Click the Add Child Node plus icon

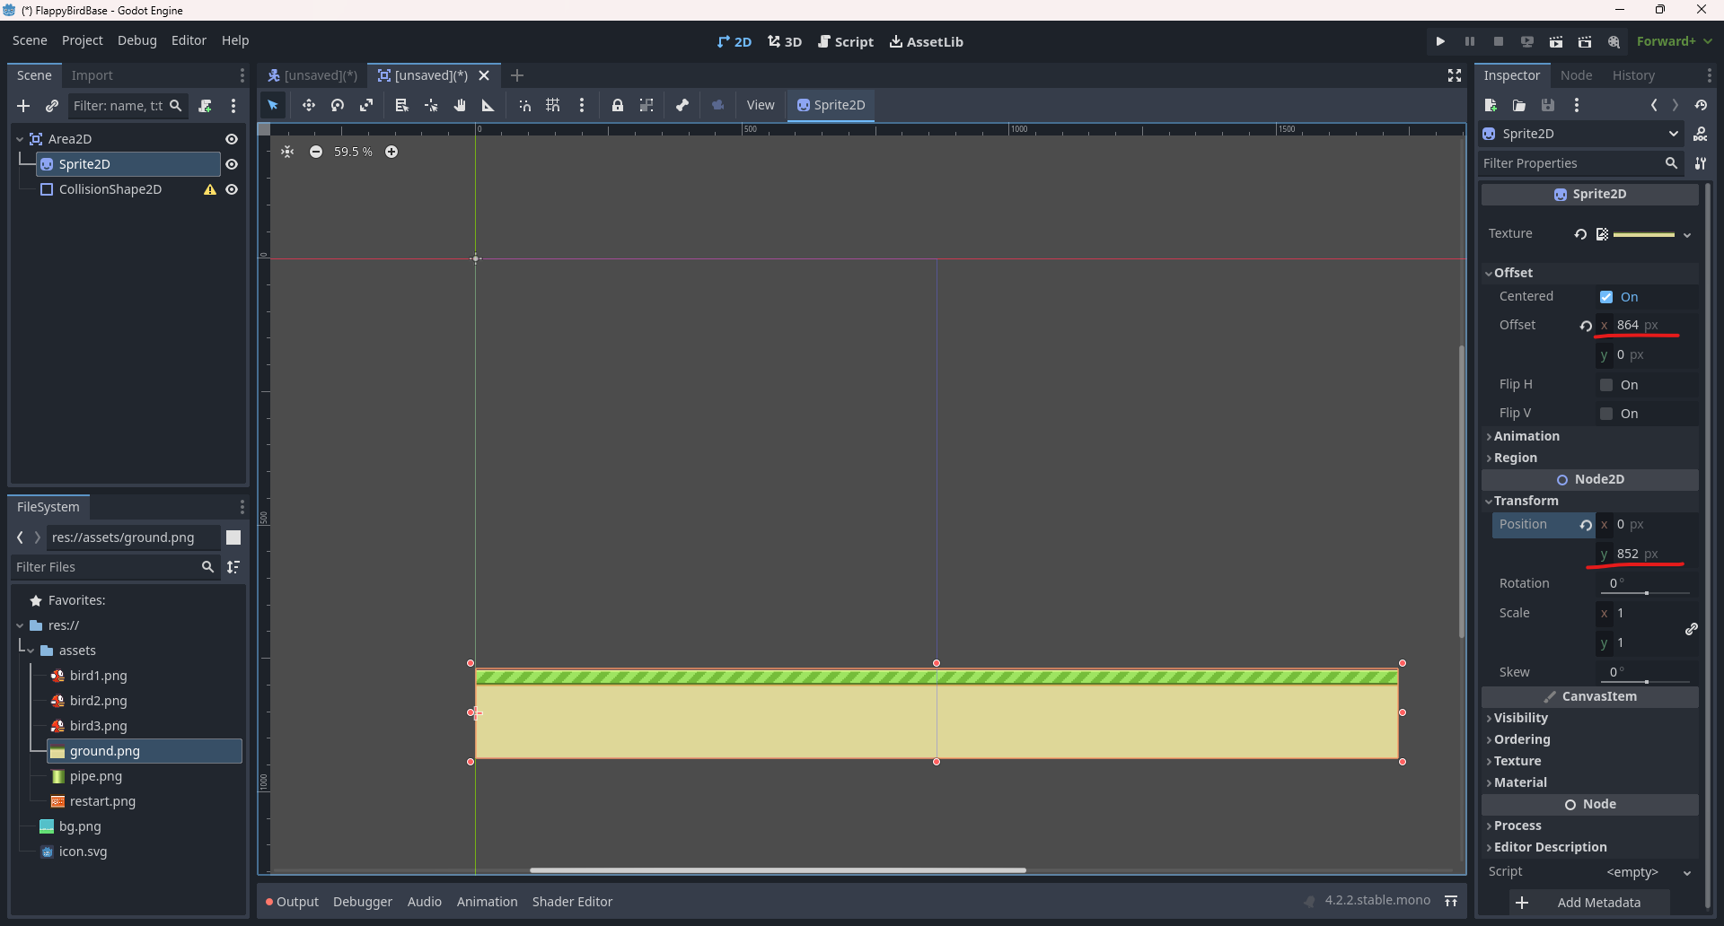(x=23, y=106)
